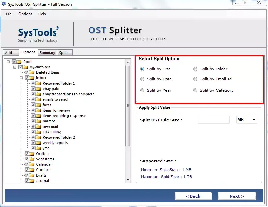This screenshot has width=268, height=207.
Task: Select ebay transactions to complete row
Action: [69, 94]
